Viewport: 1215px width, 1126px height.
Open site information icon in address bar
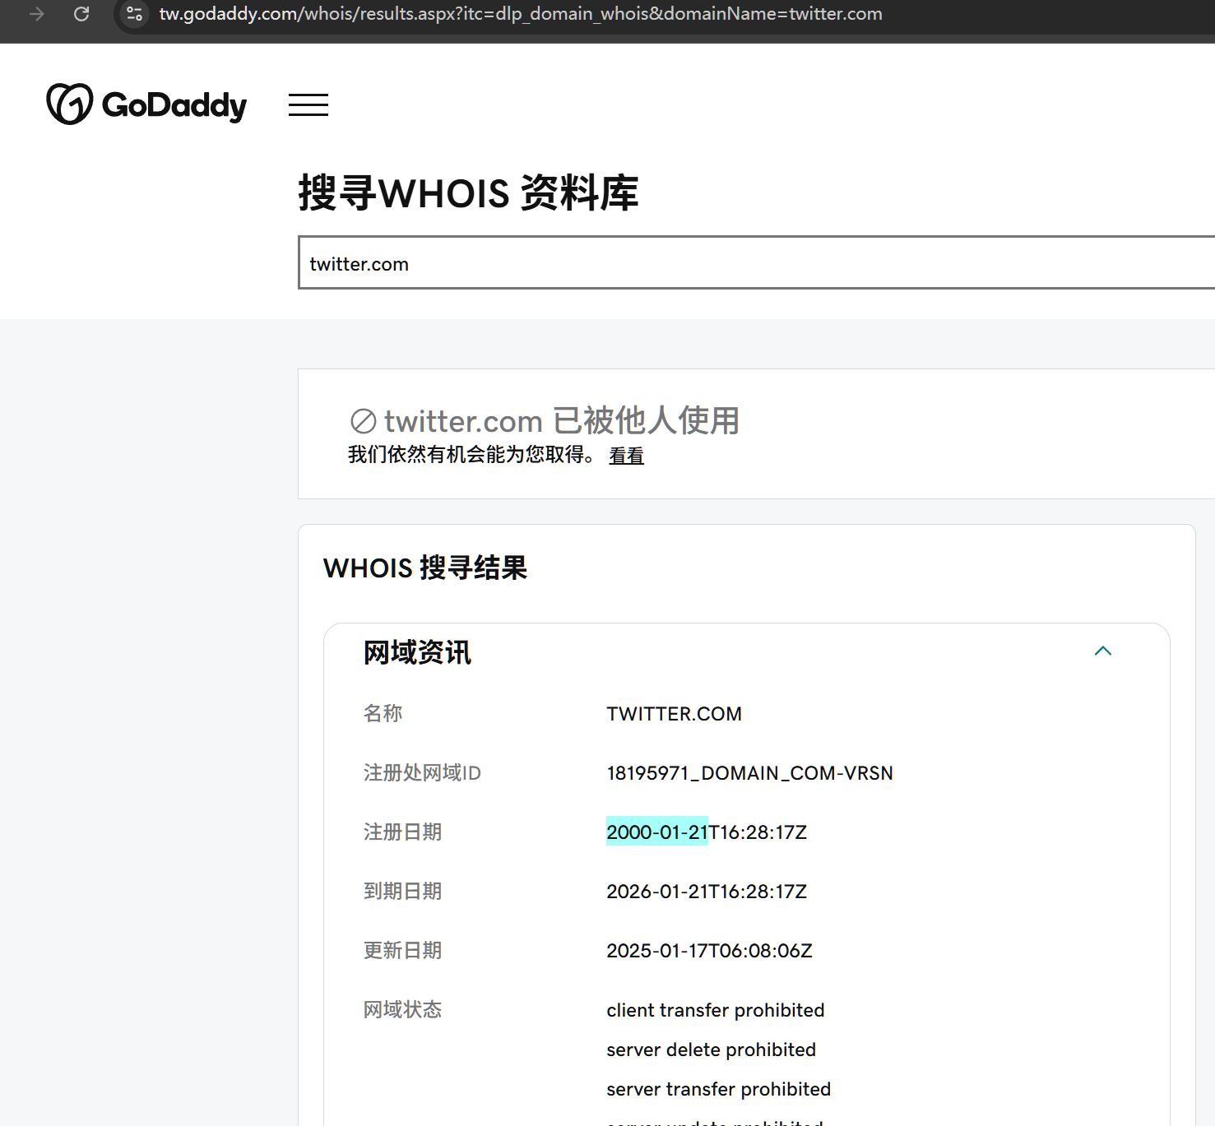click(x=135, y=14)
